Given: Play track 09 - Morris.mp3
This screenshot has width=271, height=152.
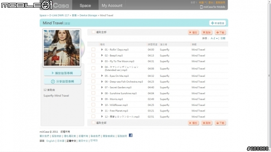Looking at the screenshot, I should point(102,99).
